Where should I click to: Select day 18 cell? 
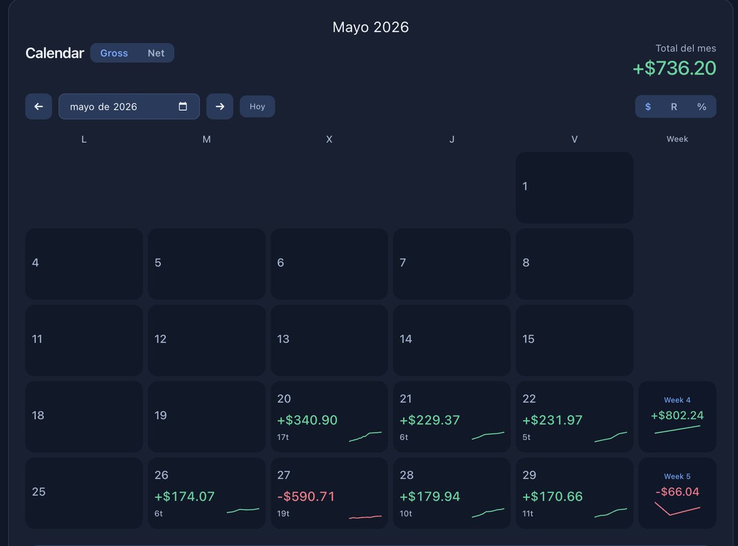(x=84, y=417)
